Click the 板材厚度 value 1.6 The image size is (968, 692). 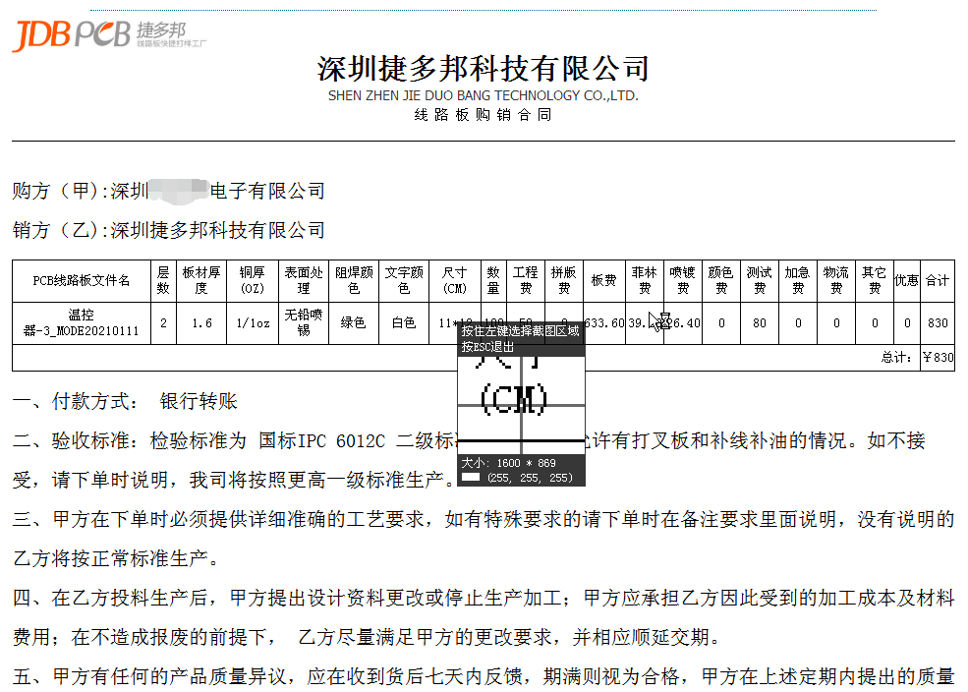(202, 323)
